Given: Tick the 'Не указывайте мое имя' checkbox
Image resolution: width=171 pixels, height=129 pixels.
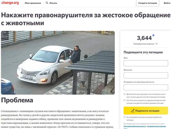Looking at the screenshot, I should click(125, 117).
